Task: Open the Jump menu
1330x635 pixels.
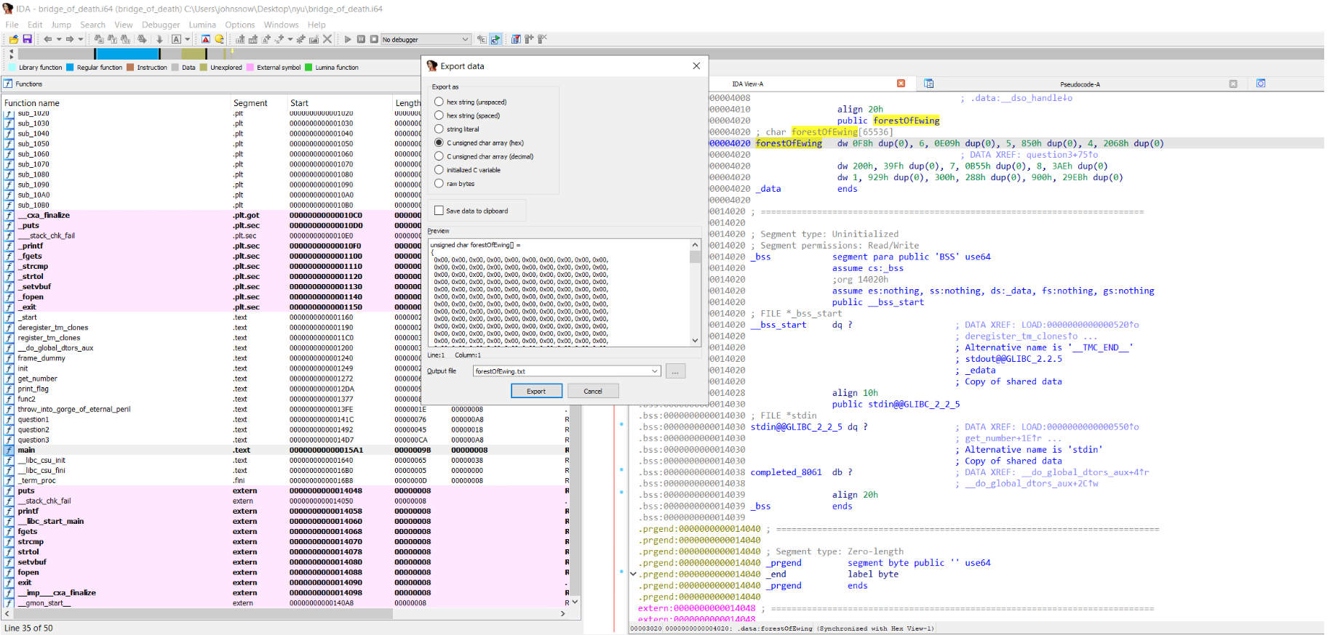Action: (x=61, y=25)
